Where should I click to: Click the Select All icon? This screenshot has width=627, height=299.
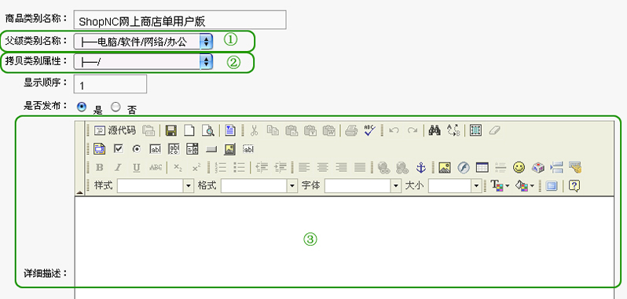click(476, 130)
